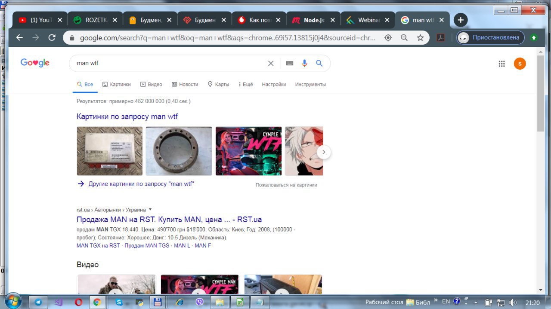Open the on-screen keyboard icon in search box
Screen dimensions: 551x309
pyautogui.click(x=290, y=63)
